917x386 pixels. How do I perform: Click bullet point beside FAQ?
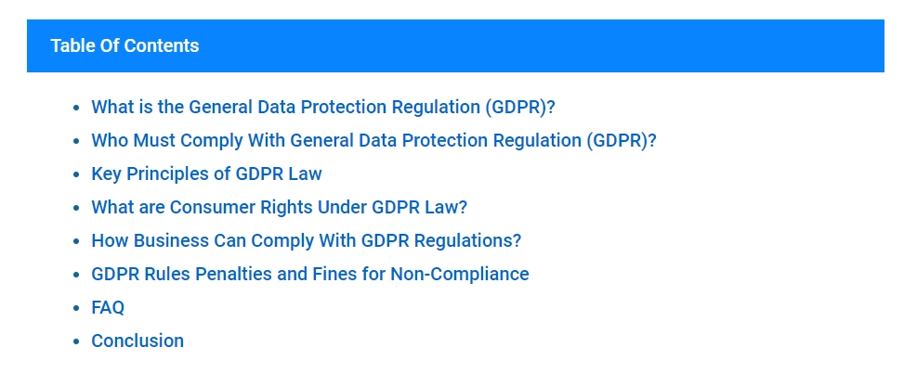(x=76, y=308)
